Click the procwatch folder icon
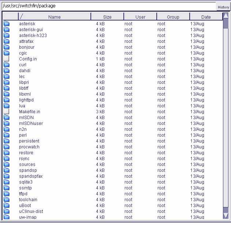Viewport: 231px width, 225px height. pyautogui.click(x=7, y=147)
